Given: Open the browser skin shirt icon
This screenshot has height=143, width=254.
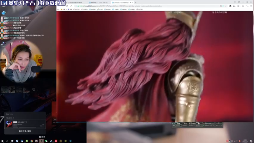Looking at the screenshot, I should pyautogui.click(x=239, y=2).
